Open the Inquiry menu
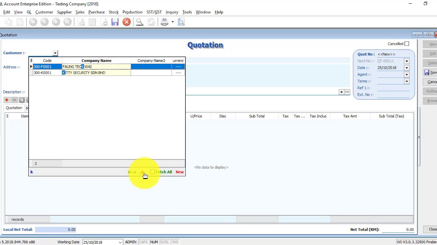This screenshot has height=245, width=437. click(x=172, y=12)
